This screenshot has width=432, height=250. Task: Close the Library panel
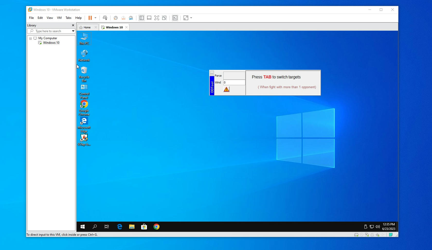tap(73, 25)
